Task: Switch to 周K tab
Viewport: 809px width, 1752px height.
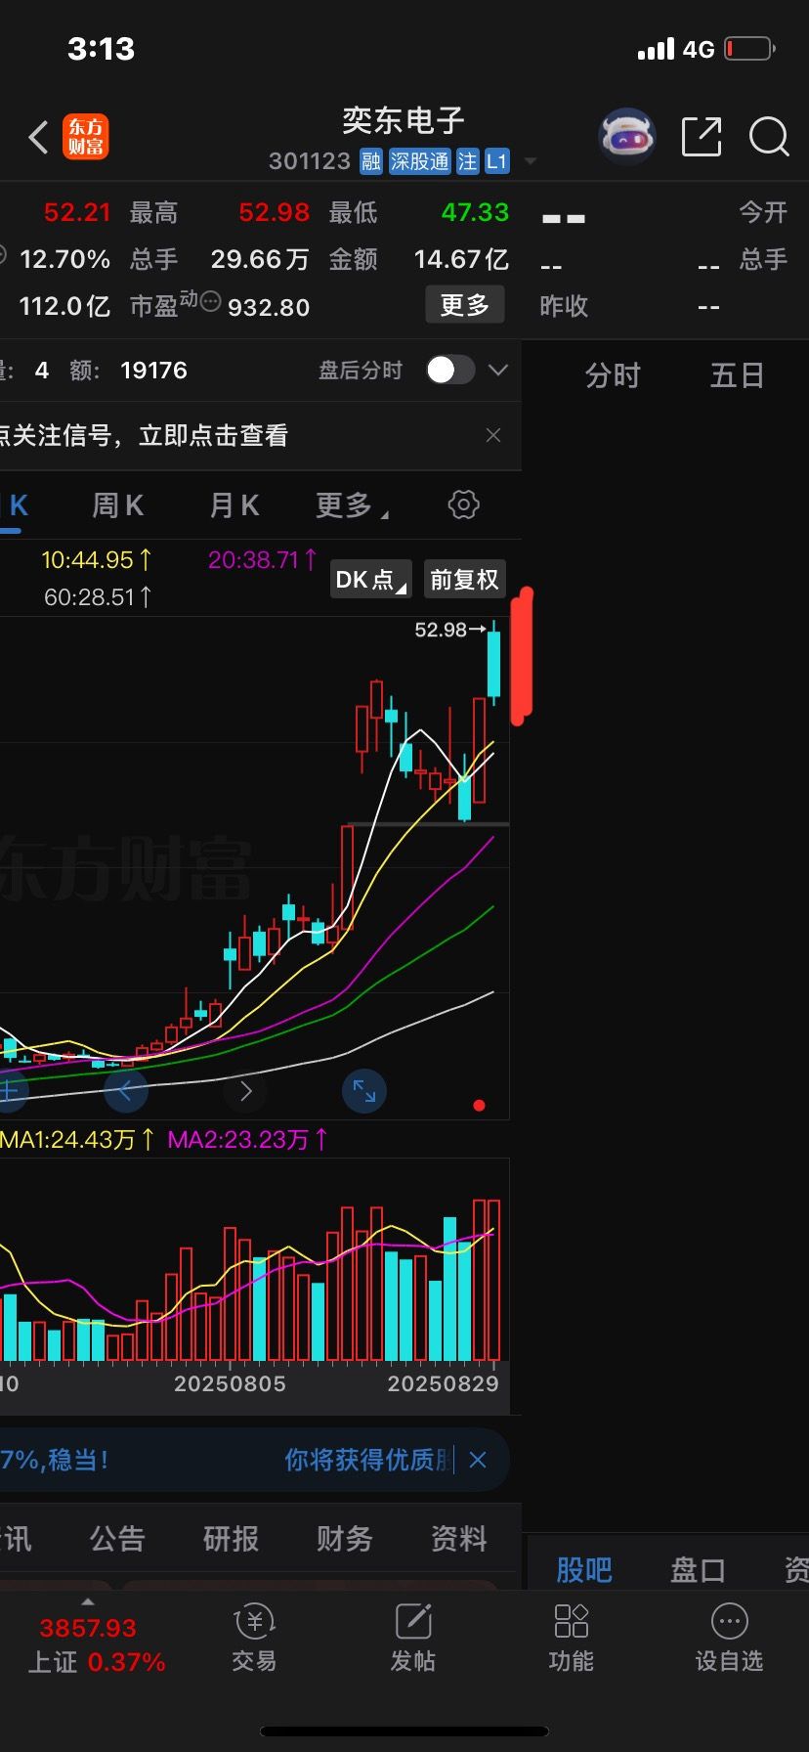Action: pos(117,505)
